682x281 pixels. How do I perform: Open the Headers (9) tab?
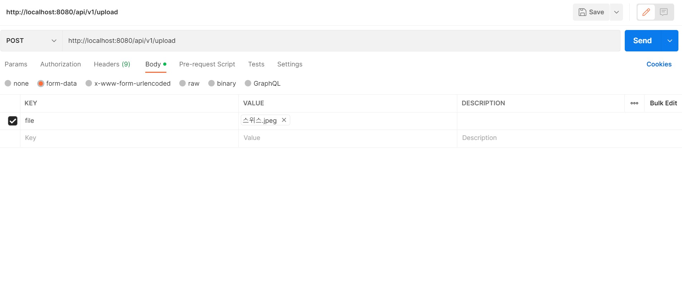pos(112,64)
